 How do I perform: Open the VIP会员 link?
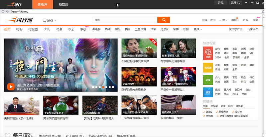[253, 29]
